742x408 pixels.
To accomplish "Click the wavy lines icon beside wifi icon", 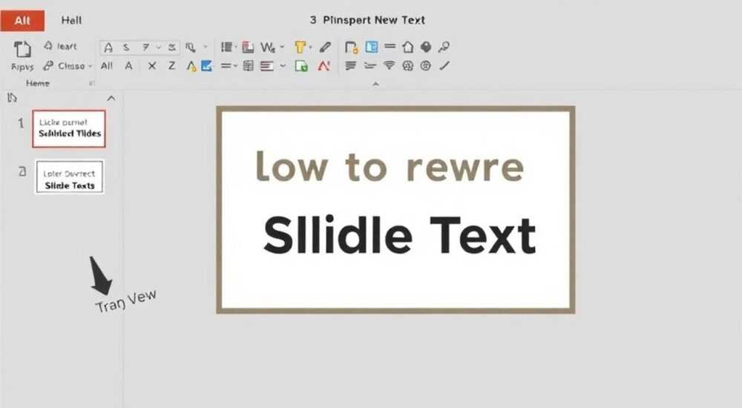I will click(370, 66).
